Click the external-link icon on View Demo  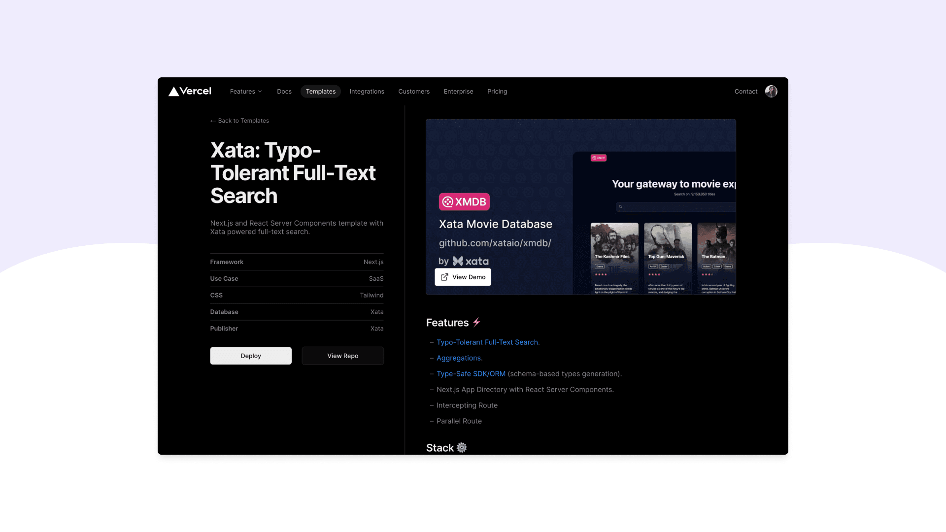(x=444, y=277)
